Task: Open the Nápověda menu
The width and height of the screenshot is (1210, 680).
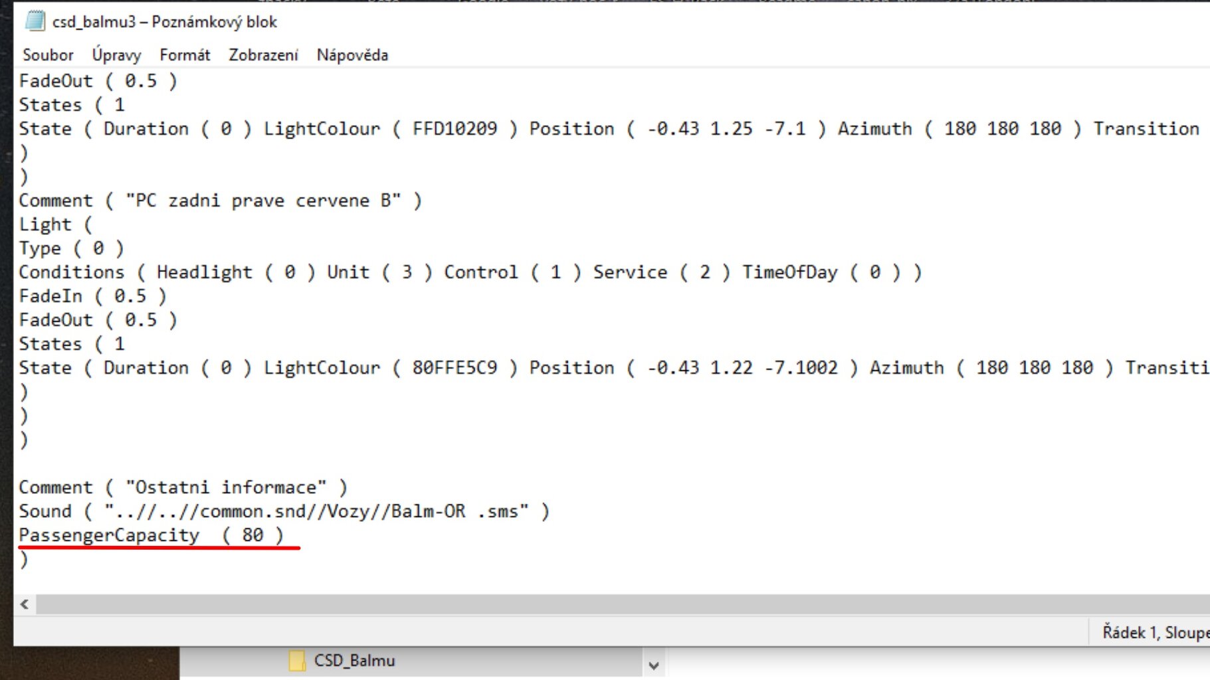Action: pos(352,55)
